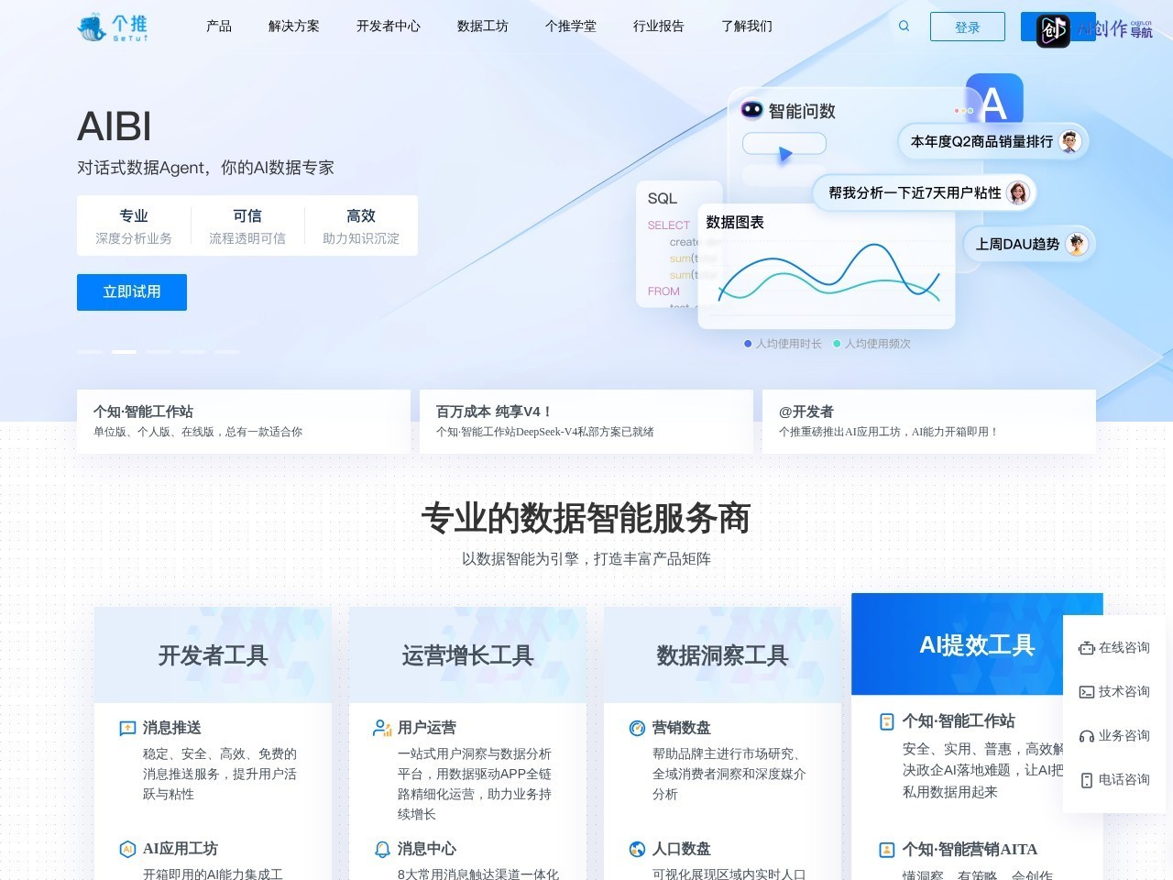
Task: Select the fifth carousel indicator
Action: pos(227,352)
